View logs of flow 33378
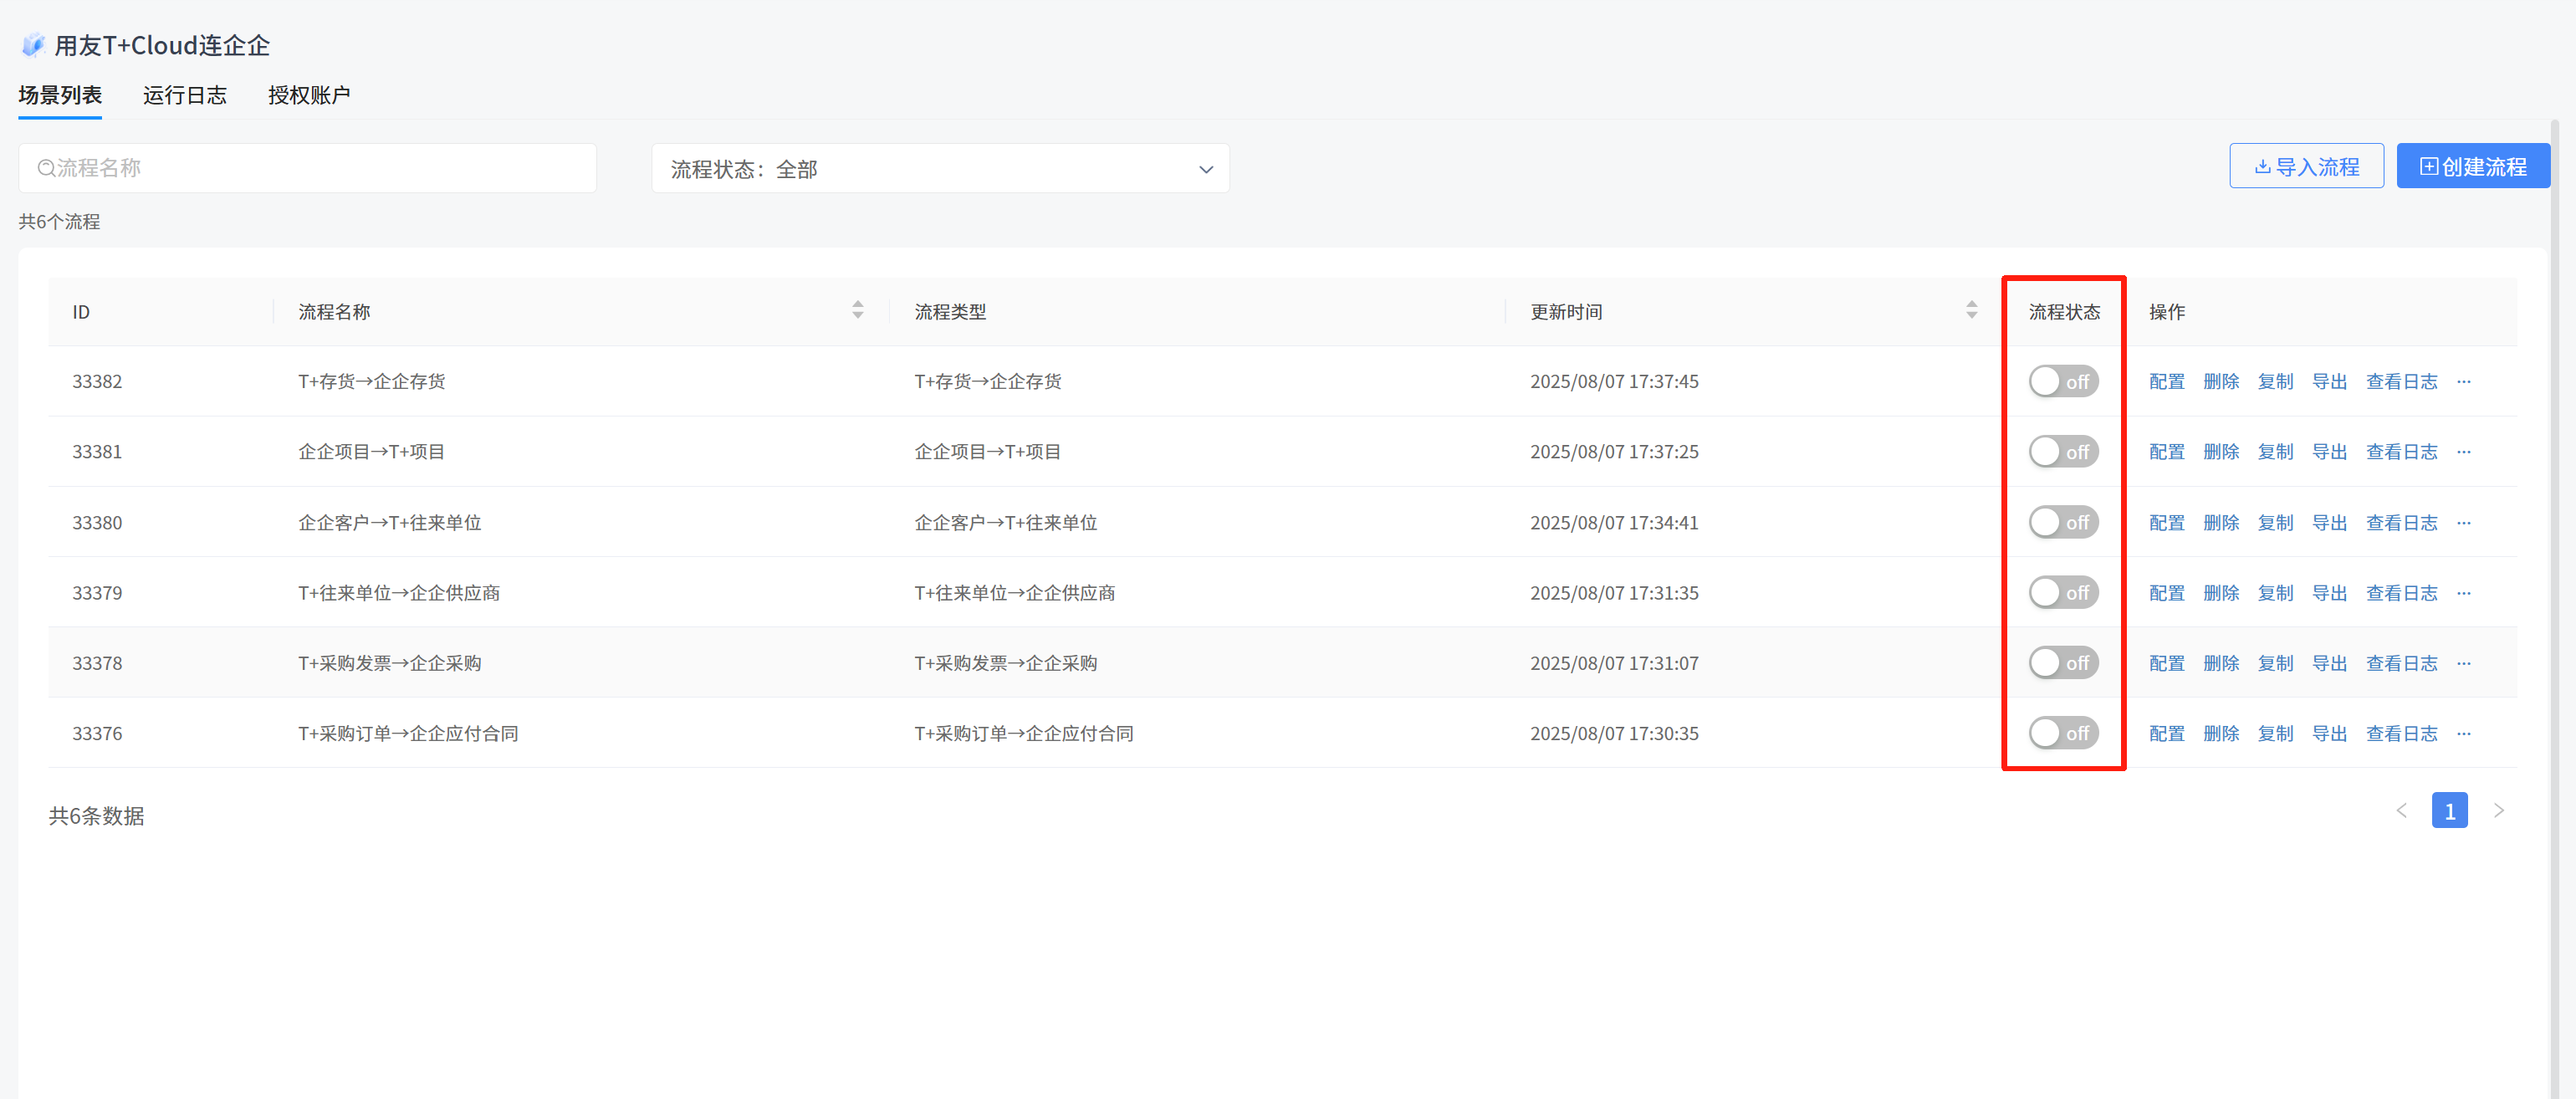 coord(2402,663)
